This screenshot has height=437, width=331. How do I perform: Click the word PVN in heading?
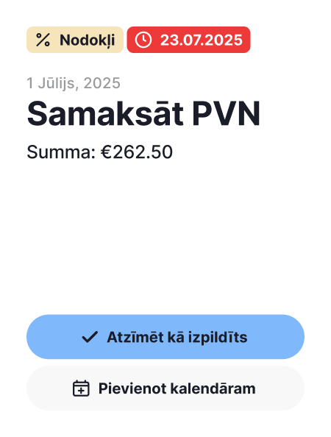pos(227,114)
